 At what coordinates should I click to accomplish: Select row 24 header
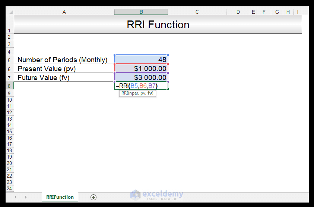pyautogui.click(x=9, y=188)
